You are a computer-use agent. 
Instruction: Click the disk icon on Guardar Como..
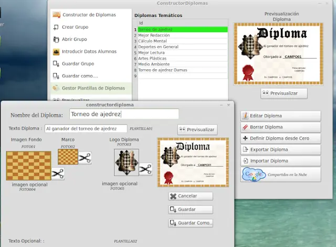tap(173, 223)
